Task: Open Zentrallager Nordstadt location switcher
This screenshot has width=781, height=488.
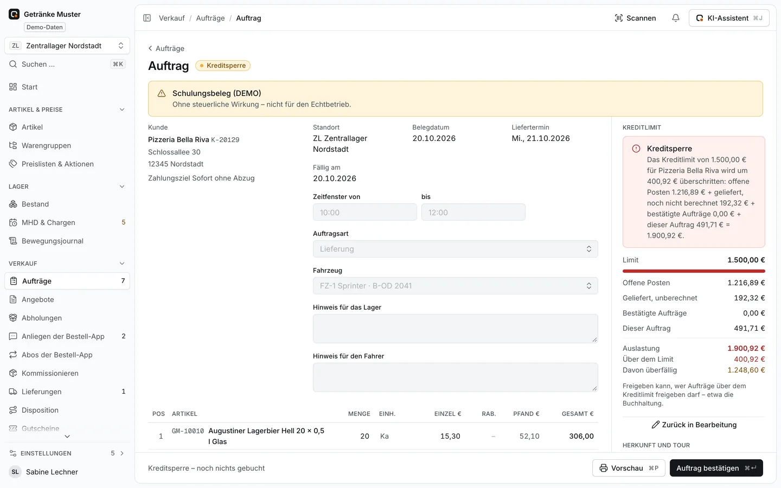Action: pos(67,46)
